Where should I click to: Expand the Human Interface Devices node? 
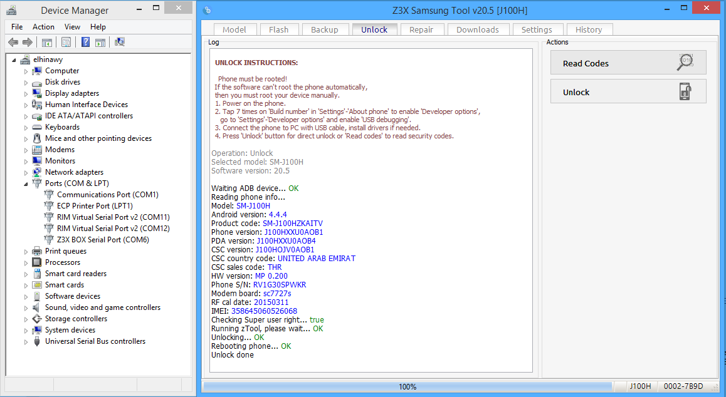(26, 105)
